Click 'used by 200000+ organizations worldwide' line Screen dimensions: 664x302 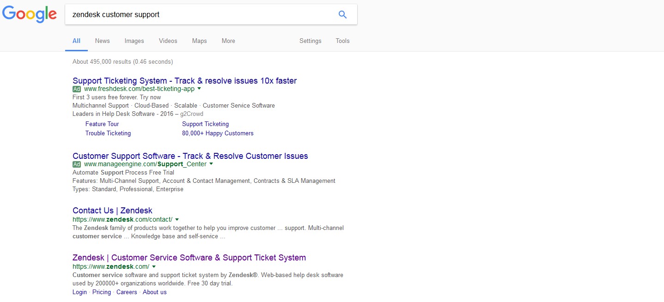pyautogui.click(x=152, y=283)
